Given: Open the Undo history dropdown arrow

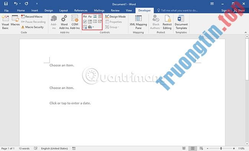Looking at the screenshot, I should (x=20, y=3).
